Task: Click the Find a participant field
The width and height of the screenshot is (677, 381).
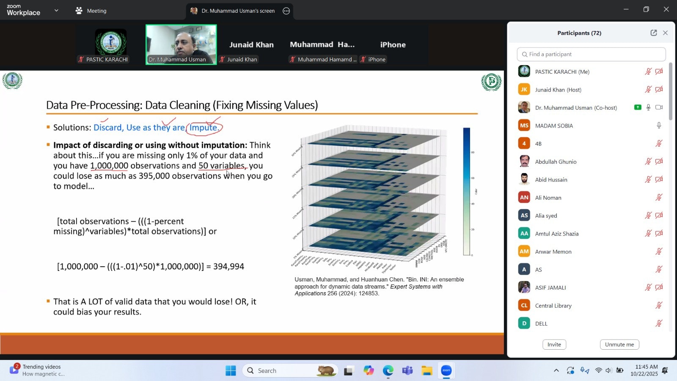Action: [x=591, y=54]
